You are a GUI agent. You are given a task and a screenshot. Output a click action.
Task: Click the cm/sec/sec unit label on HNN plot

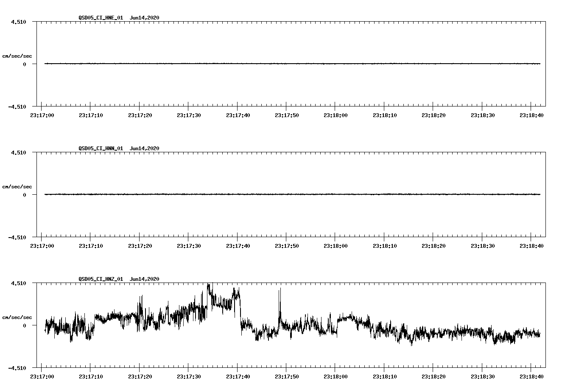tap(17, 187)
